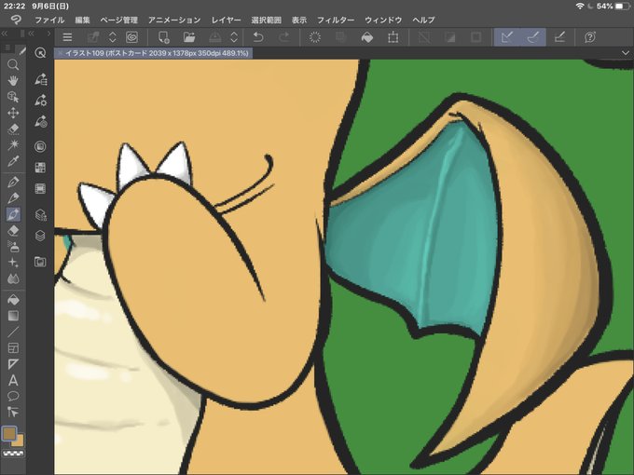Viewport: 634px width, 475px height.
Task: Open a file with the folder icon
Action: pyautogui.click(x=189, y=37)
